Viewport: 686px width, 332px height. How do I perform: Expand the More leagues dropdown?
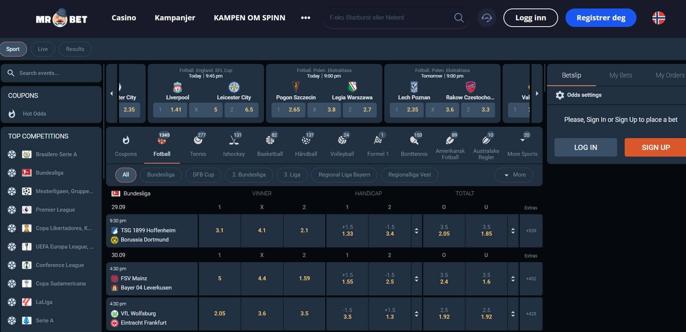[514, 175]
